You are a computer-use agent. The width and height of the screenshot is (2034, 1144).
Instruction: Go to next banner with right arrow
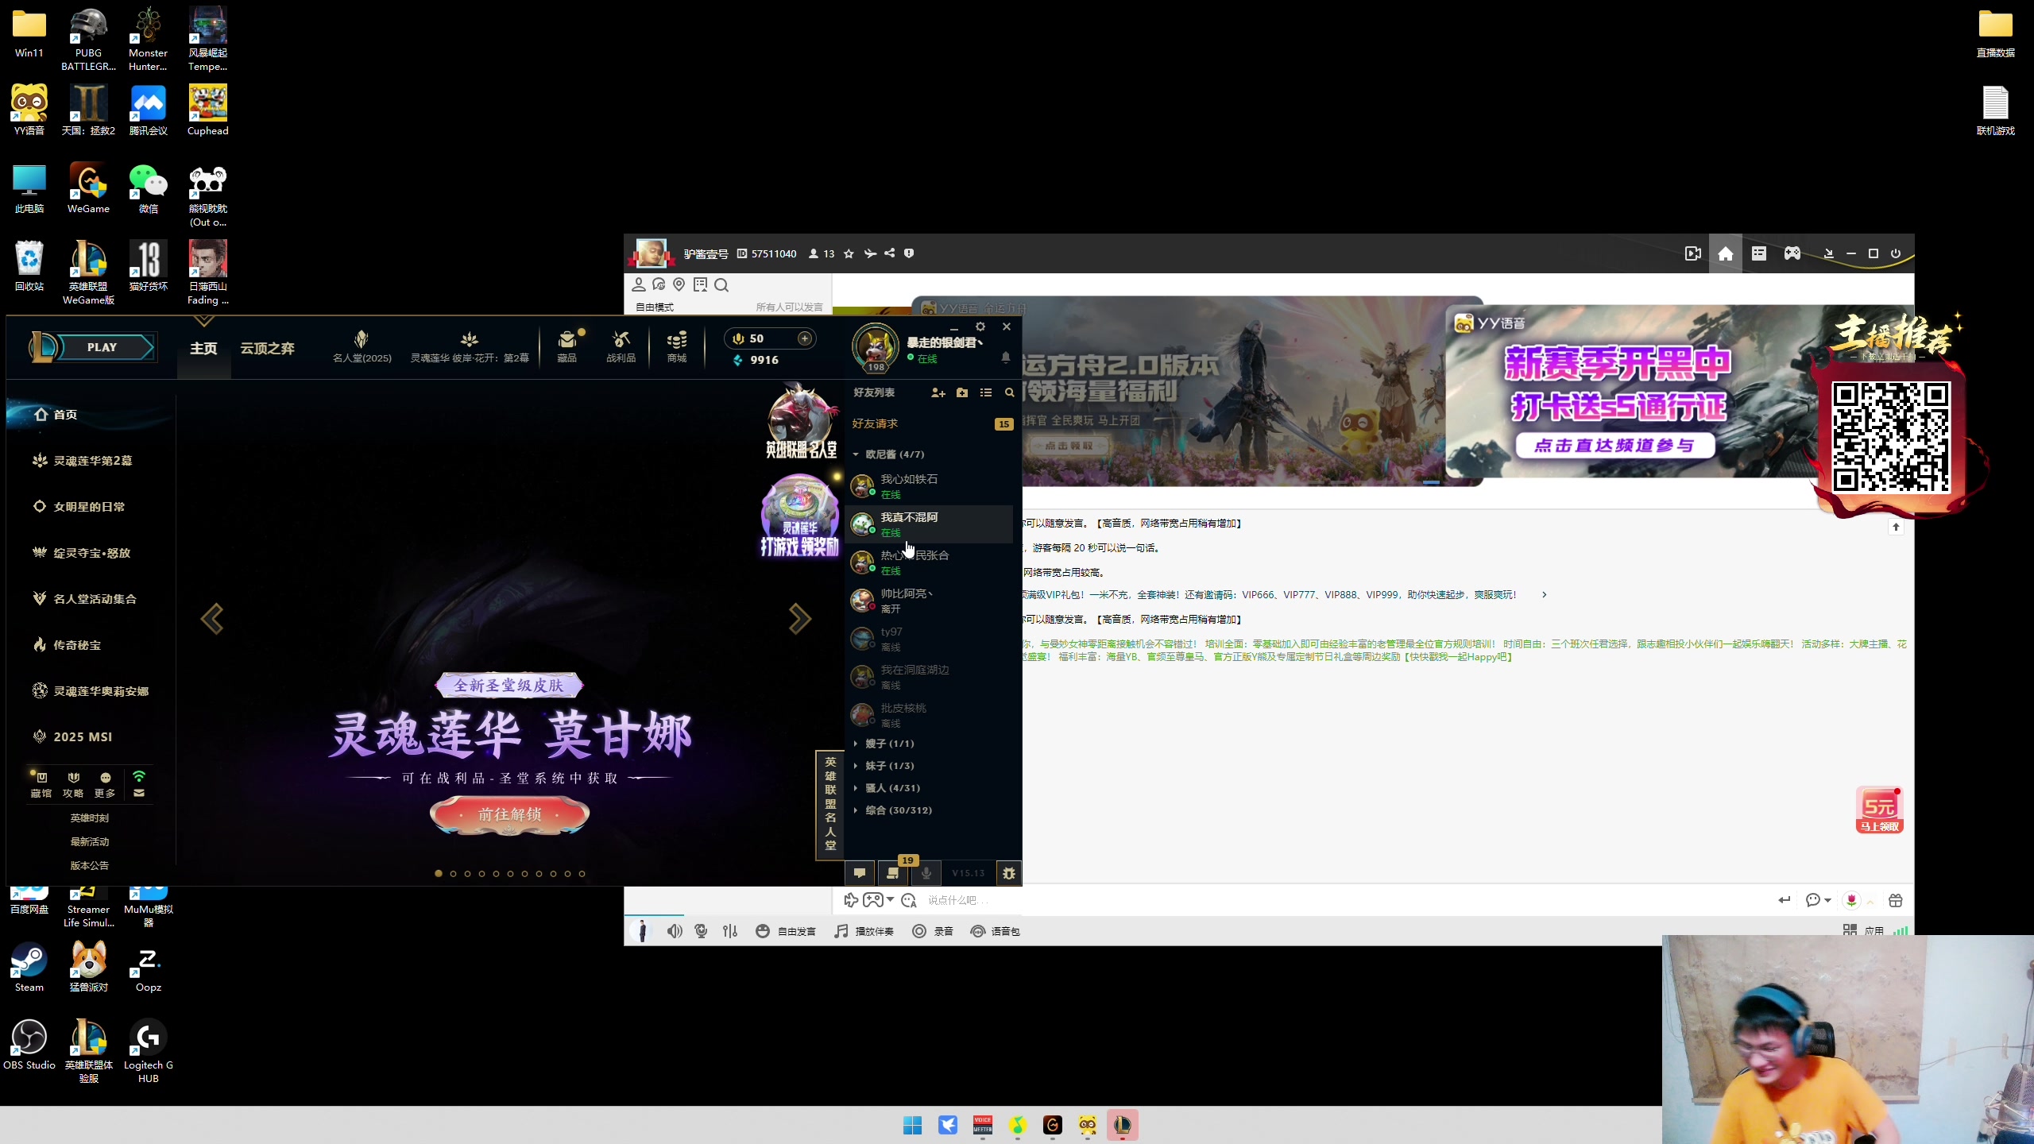click(799, 619)
